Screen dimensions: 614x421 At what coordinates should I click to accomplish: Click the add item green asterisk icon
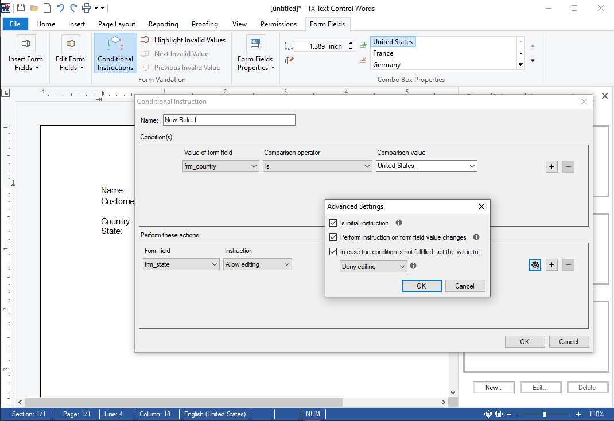tap(363, 46)
